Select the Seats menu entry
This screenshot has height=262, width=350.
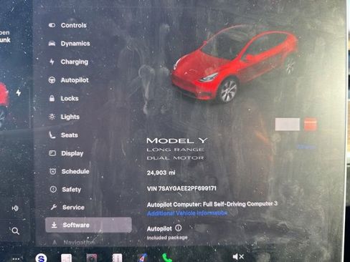point(63,135)
